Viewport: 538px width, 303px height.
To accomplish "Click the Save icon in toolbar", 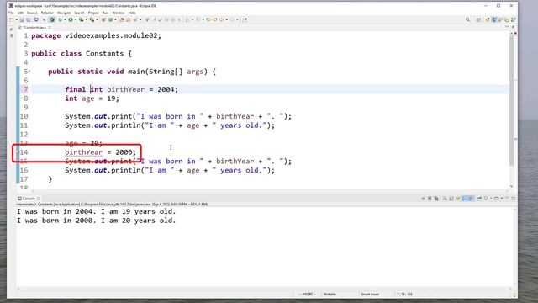I will click(x=22, y=19).
